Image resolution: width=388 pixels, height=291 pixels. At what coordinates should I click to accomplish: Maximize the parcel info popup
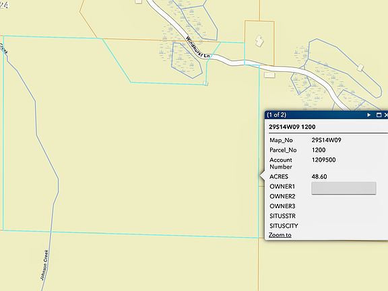coord(379,115)
